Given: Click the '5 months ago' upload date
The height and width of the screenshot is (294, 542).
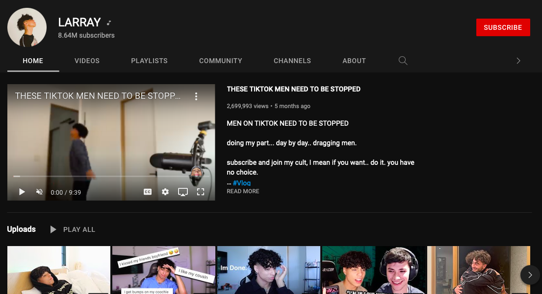Looking at the screenshot, I should pos(292,106).
